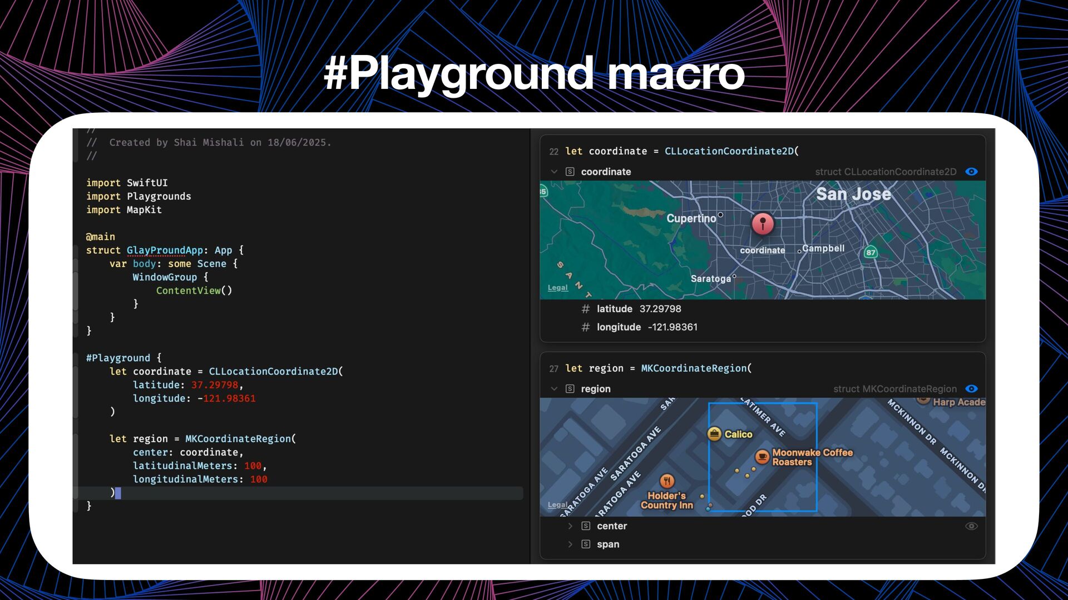This screenshot has width=1068, height=600.
Task: Click Holder's Country Inn restaurant icon
Action: click(x=667, y=481)
